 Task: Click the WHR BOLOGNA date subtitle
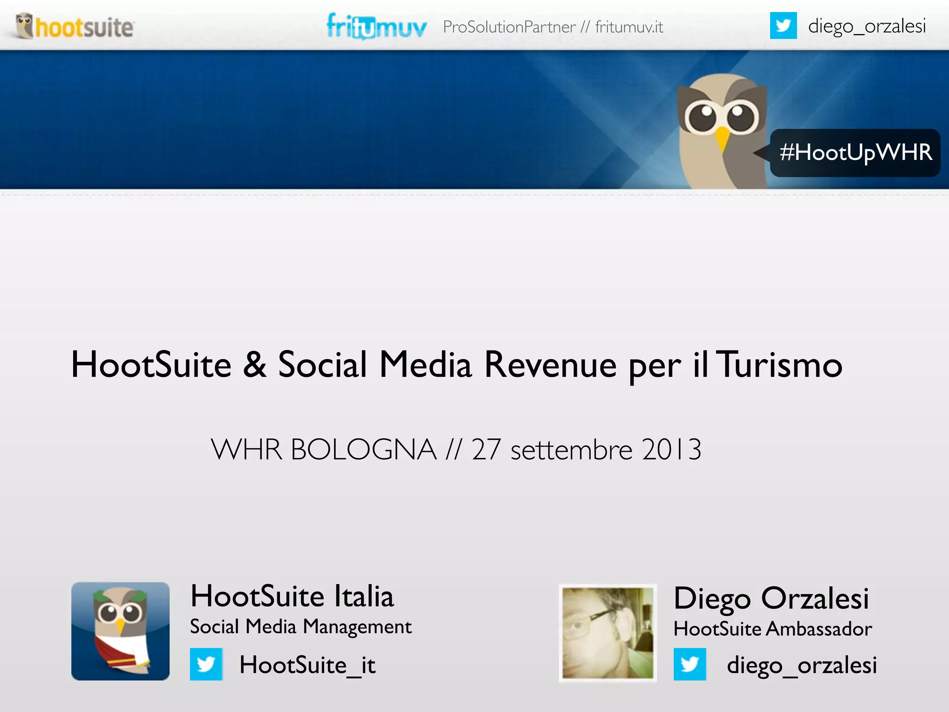(456, 449)
